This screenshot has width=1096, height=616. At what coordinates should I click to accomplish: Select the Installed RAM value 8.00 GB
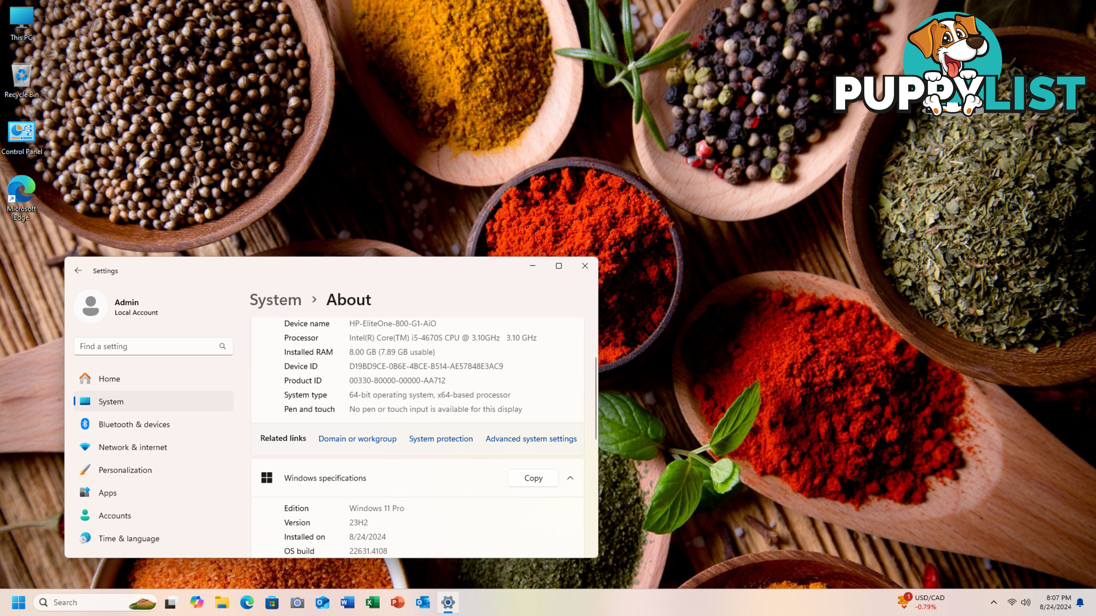coord(392,352)
